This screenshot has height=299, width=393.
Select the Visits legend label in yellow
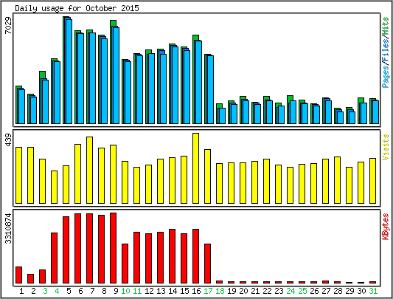point(386,147)
